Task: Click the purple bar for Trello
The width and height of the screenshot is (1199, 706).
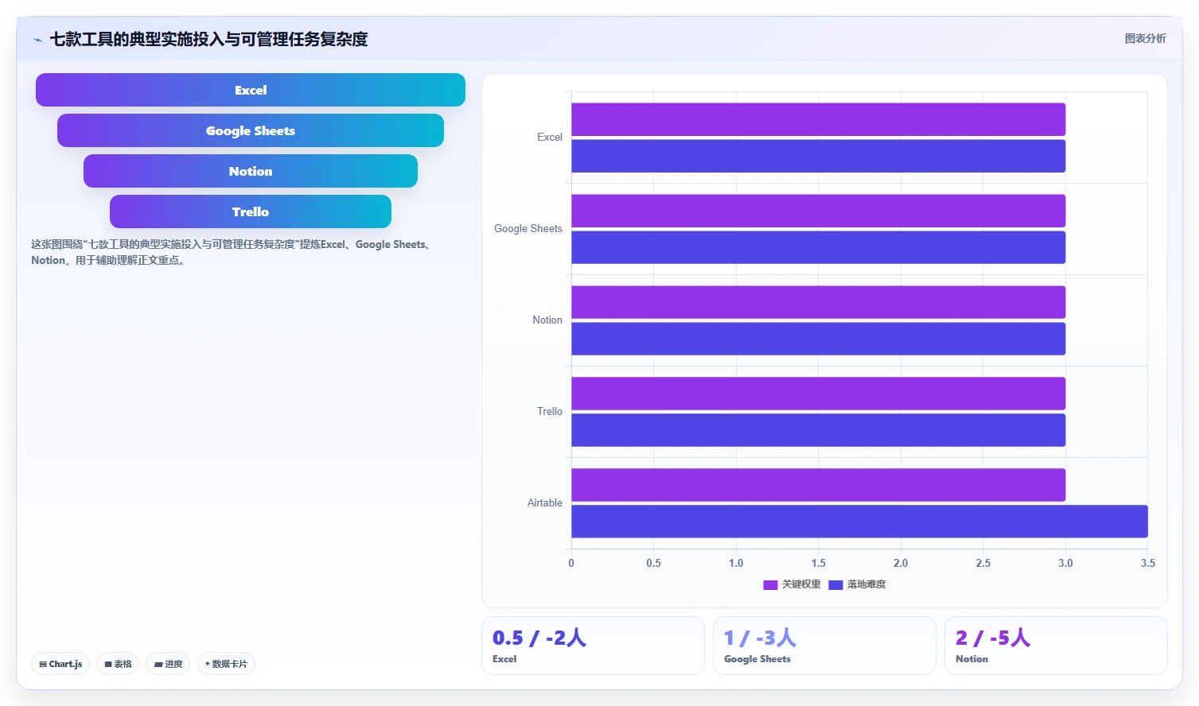Action: [818, 394]
